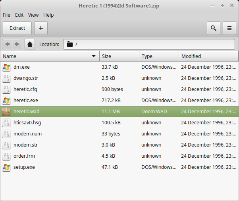239x201 pixels.
Task: Select the dm.exe file name
Action: coord(21,67)
